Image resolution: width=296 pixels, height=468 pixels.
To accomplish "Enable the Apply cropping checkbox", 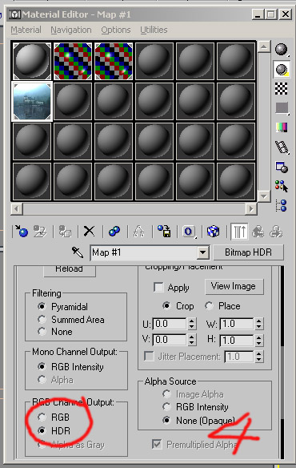I will 158,288.
